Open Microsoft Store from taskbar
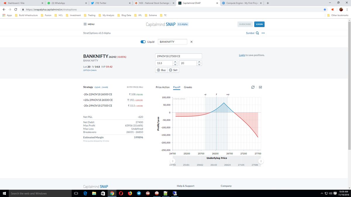 click(x=103, y=193)
